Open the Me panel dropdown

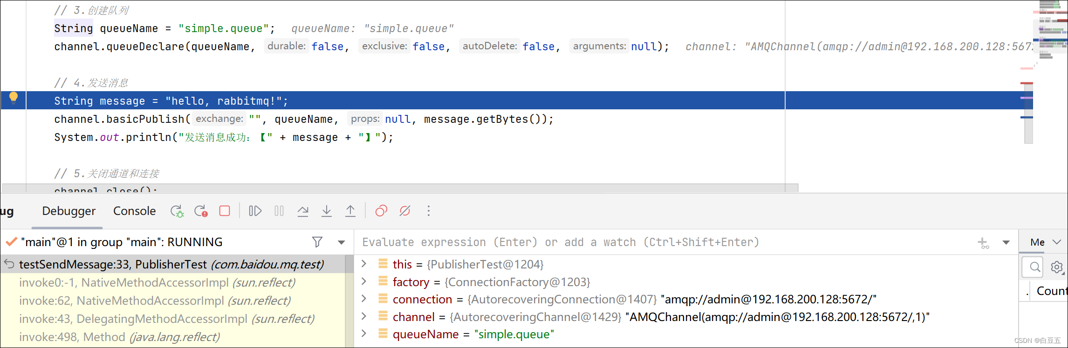[1057, 242]
